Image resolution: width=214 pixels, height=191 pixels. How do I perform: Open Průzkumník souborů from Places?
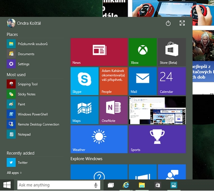pos(35,44)
